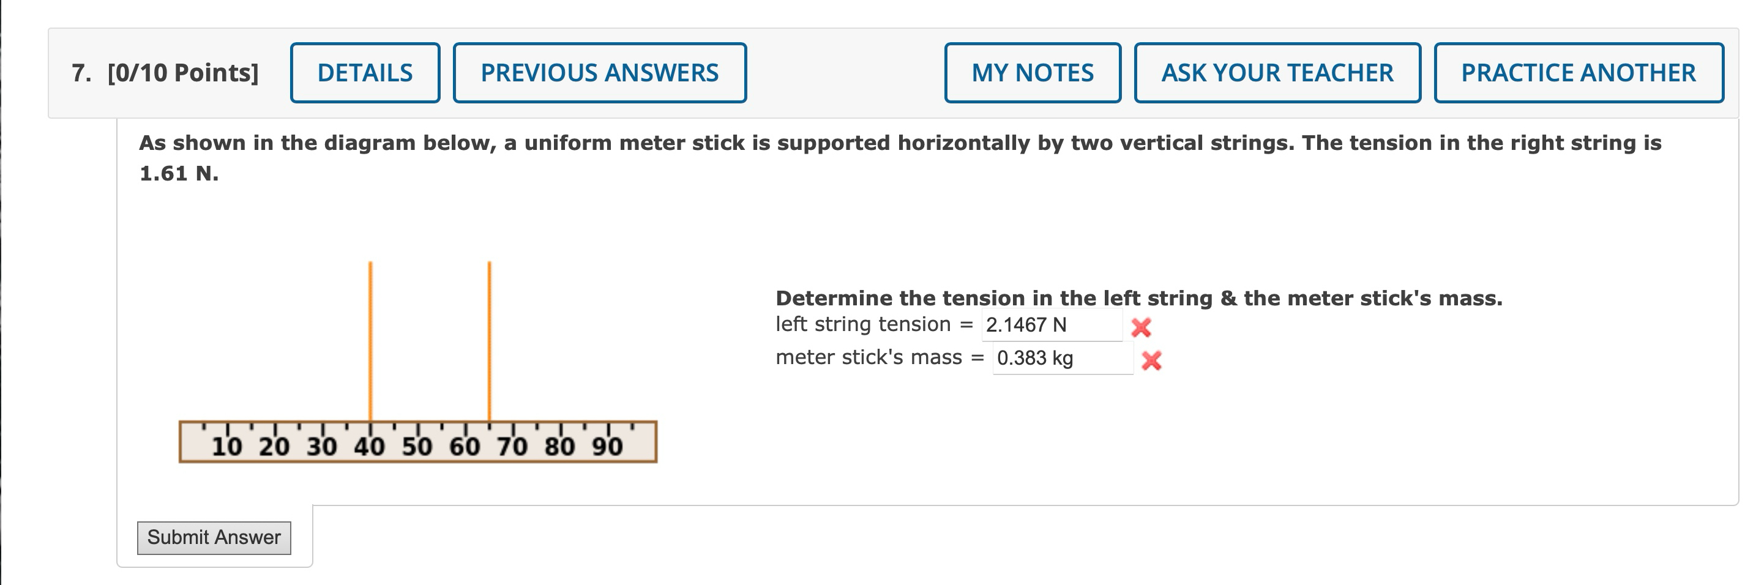This screenshot has width=1745, height=585.
Task: Open MY NOTES for this problem
Action: tap(1032, 72)
